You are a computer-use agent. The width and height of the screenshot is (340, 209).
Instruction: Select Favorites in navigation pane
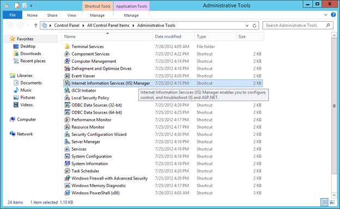point(25,39)
